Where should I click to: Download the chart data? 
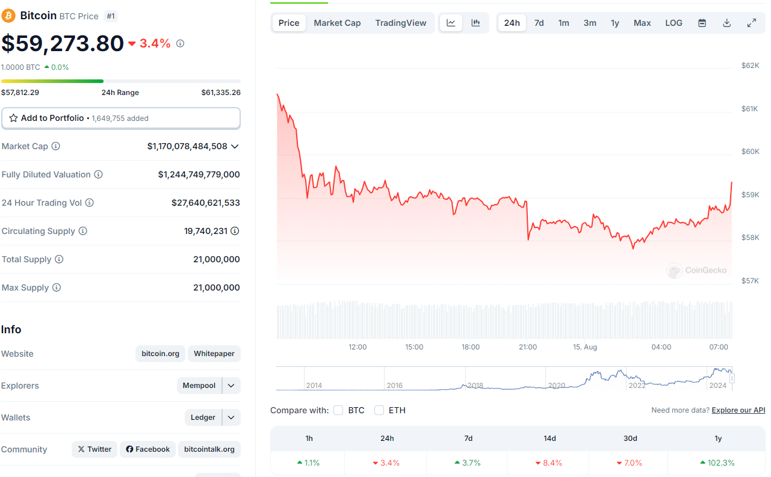tap(726, 22)
